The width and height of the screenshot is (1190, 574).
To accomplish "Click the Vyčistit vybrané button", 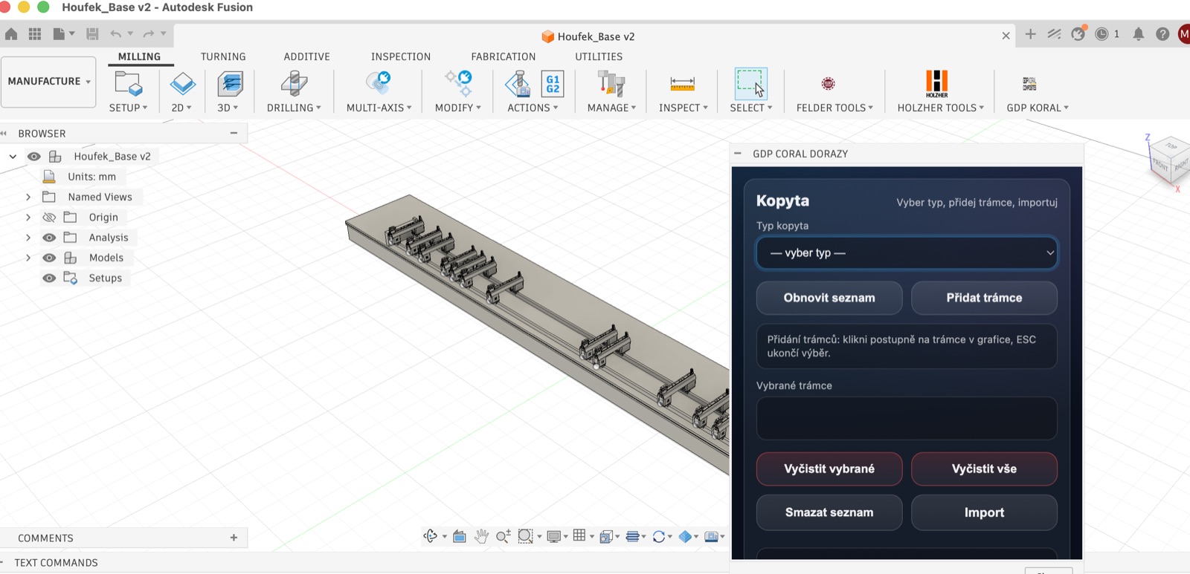I will [829, 469].
